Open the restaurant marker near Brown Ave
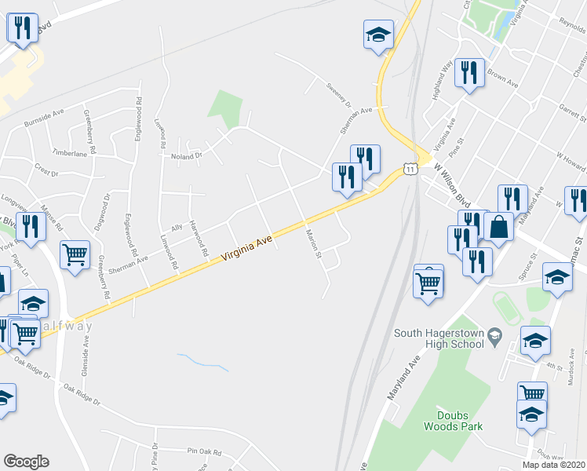The width and height of the screenshot is (587, 471). point(470,75)
